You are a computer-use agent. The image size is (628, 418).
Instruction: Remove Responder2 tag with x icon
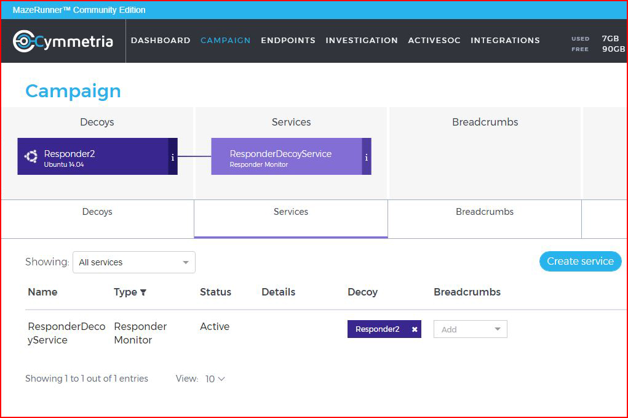click(415, 329)
